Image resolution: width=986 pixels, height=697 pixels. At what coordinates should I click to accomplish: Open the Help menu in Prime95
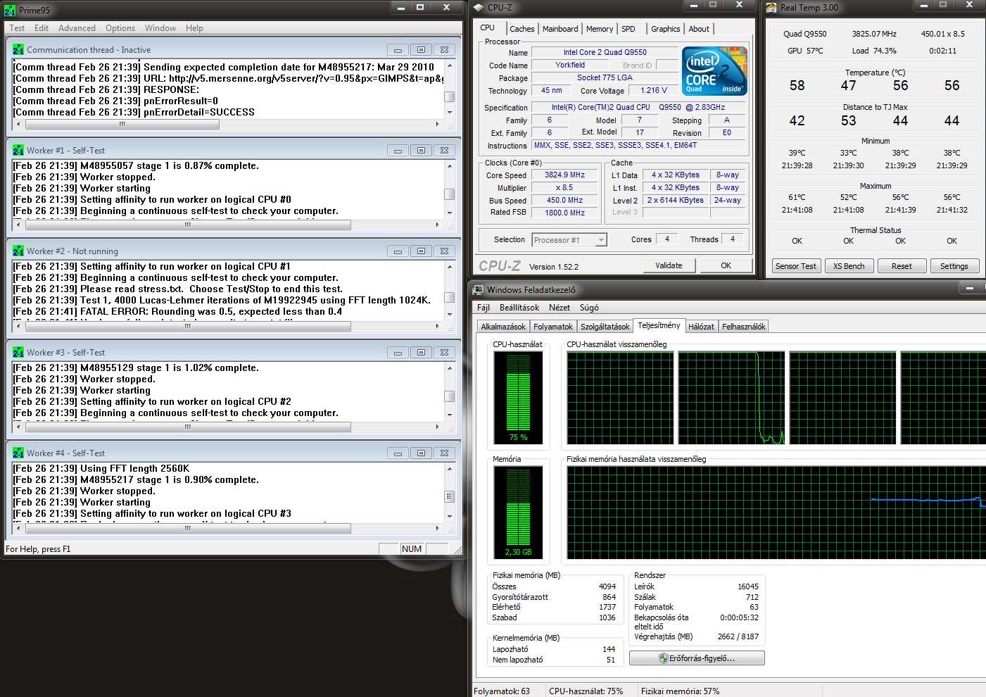coord(194,28)
